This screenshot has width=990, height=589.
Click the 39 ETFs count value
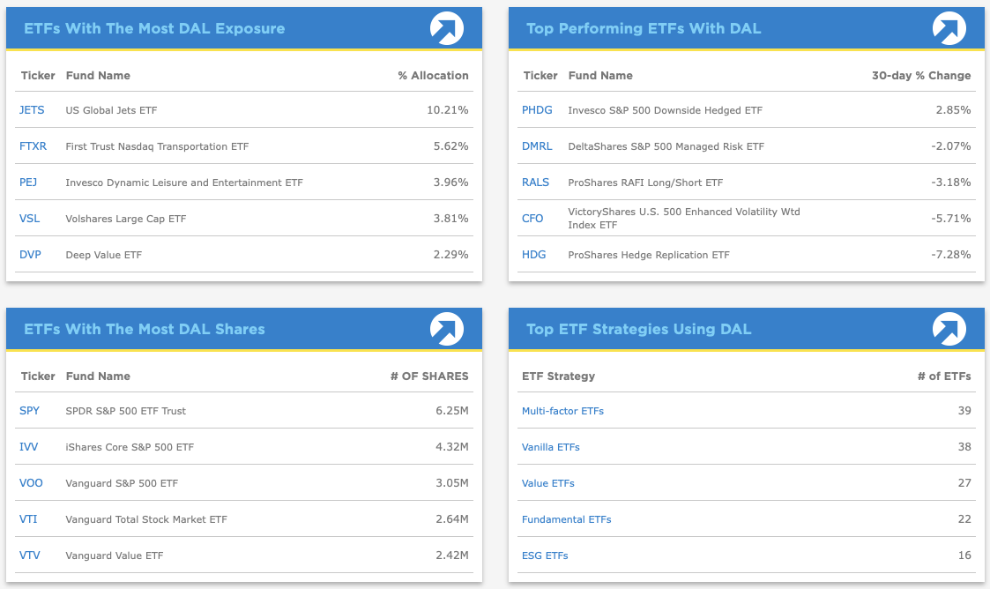pos(964,410)
